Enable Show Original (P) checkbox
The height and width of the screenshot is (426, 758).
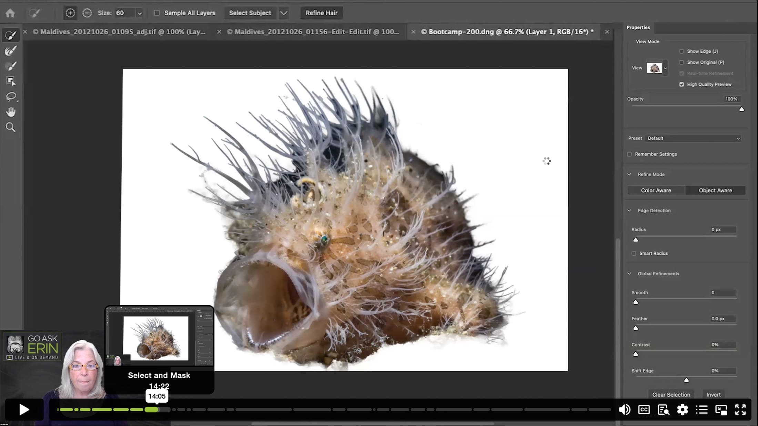click(x=681, y=62)
